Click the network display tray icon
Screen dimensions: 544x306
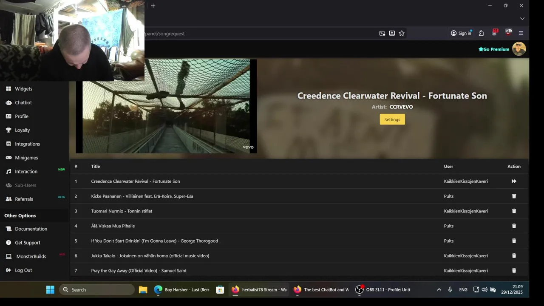[476, 289]
